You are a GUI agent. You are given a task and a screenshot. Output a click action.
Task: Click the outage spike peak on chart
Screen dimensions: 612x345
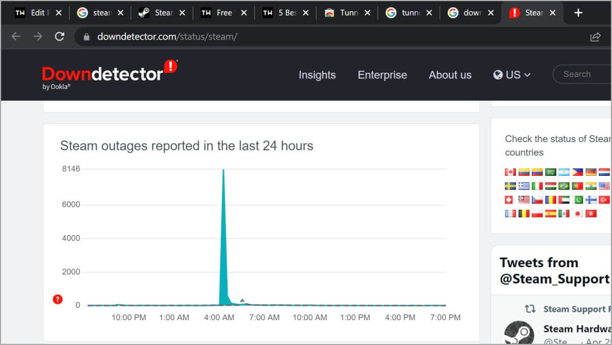pos(223,170)
